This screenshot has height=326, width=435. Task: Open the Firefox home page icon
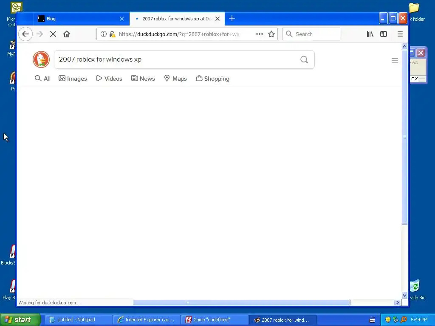click(x=67, y=34)
